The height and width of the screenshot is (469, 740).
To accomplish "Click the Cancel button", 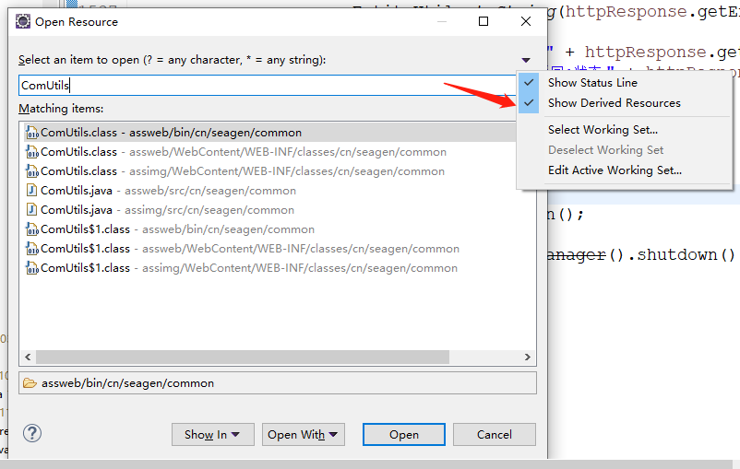I will click(495, 434).
